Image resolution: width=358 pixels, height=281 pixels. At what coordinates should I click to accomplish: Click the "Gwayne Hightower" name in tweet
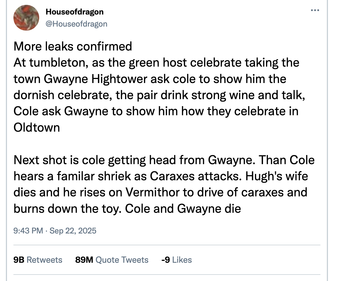pos(96,79)
